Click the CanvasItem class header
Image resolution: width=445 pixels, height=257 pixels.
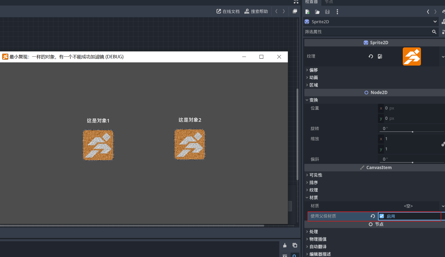point(375,168)
